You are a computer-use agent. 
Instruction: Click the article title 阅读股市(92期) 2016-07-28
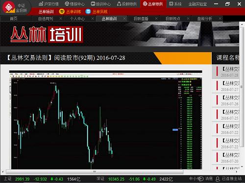(x=90, y=58)
